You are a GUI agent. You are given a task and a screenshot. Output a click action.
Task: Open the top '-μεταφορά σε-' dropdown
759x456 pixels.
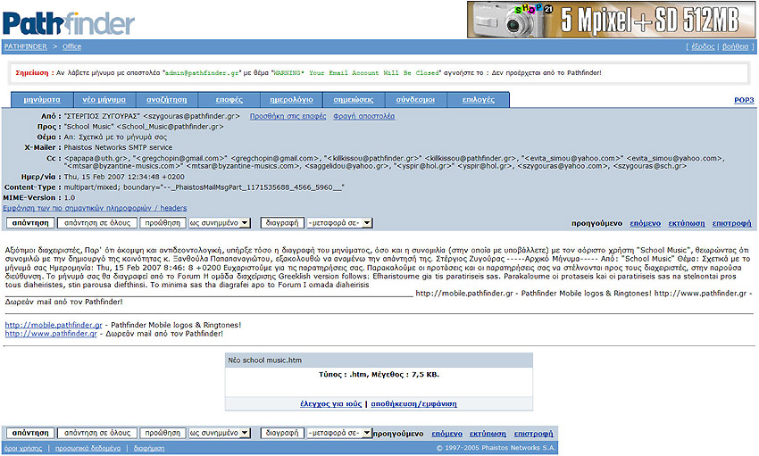tap(338, 223)
